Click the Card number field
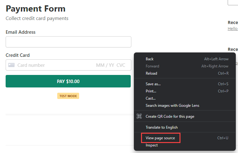The height and width of the screenshot is (153, 238). click(47, 65)
